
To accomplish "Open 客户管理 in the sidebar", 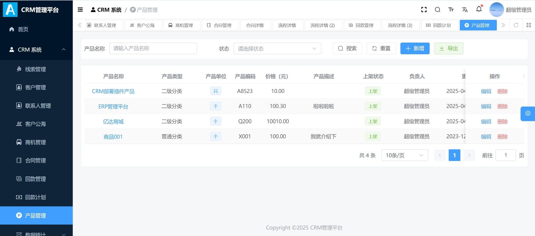I will (x=35, y=87).
